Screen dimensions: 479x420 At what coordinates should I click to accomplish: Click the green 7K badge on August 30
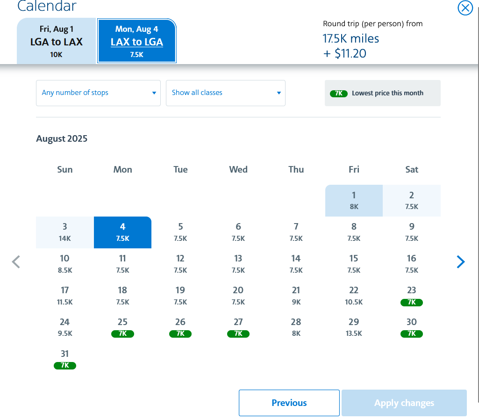[x=411, y=333]
